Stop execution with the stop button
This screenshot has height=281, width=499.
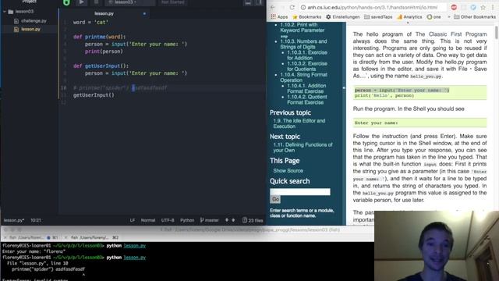click(96, 2)
